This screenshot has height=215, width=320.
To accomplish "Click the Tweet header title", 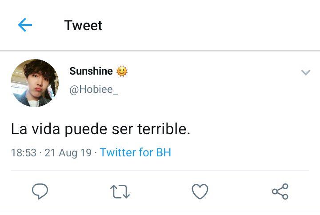I will point(83,25).
